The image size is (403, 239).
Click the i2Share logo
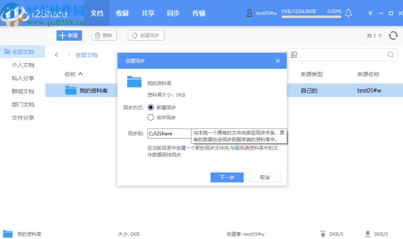[x=35, y=13]
